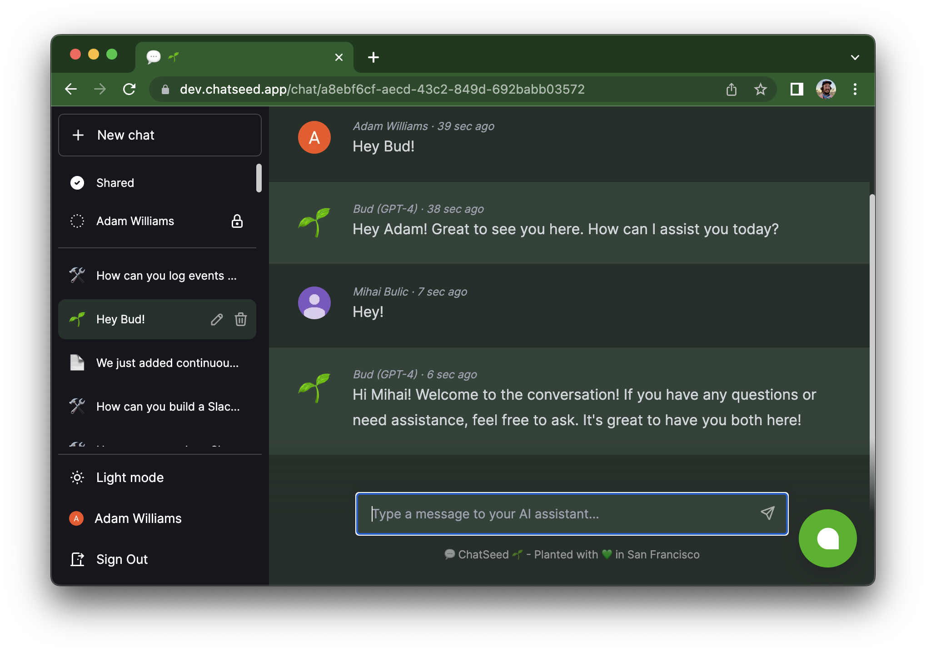Click Sign Out
Screen dimensions: 926x653
(x=122, y=559)
